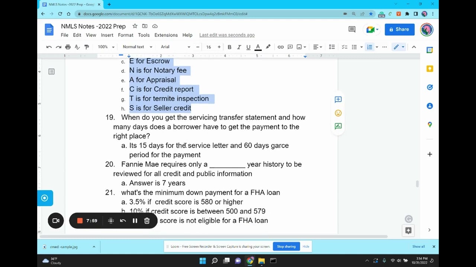The width and height of the screenshot is (476, 267).
Task: Open the highlight color picker
Action: coord(268,47)
